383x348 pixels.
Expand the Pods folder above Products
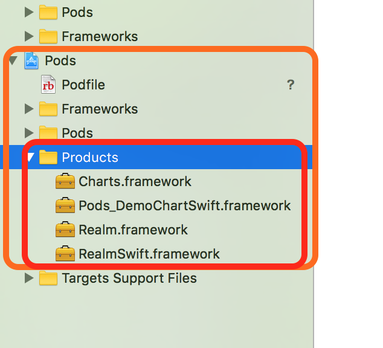(29, 133)
